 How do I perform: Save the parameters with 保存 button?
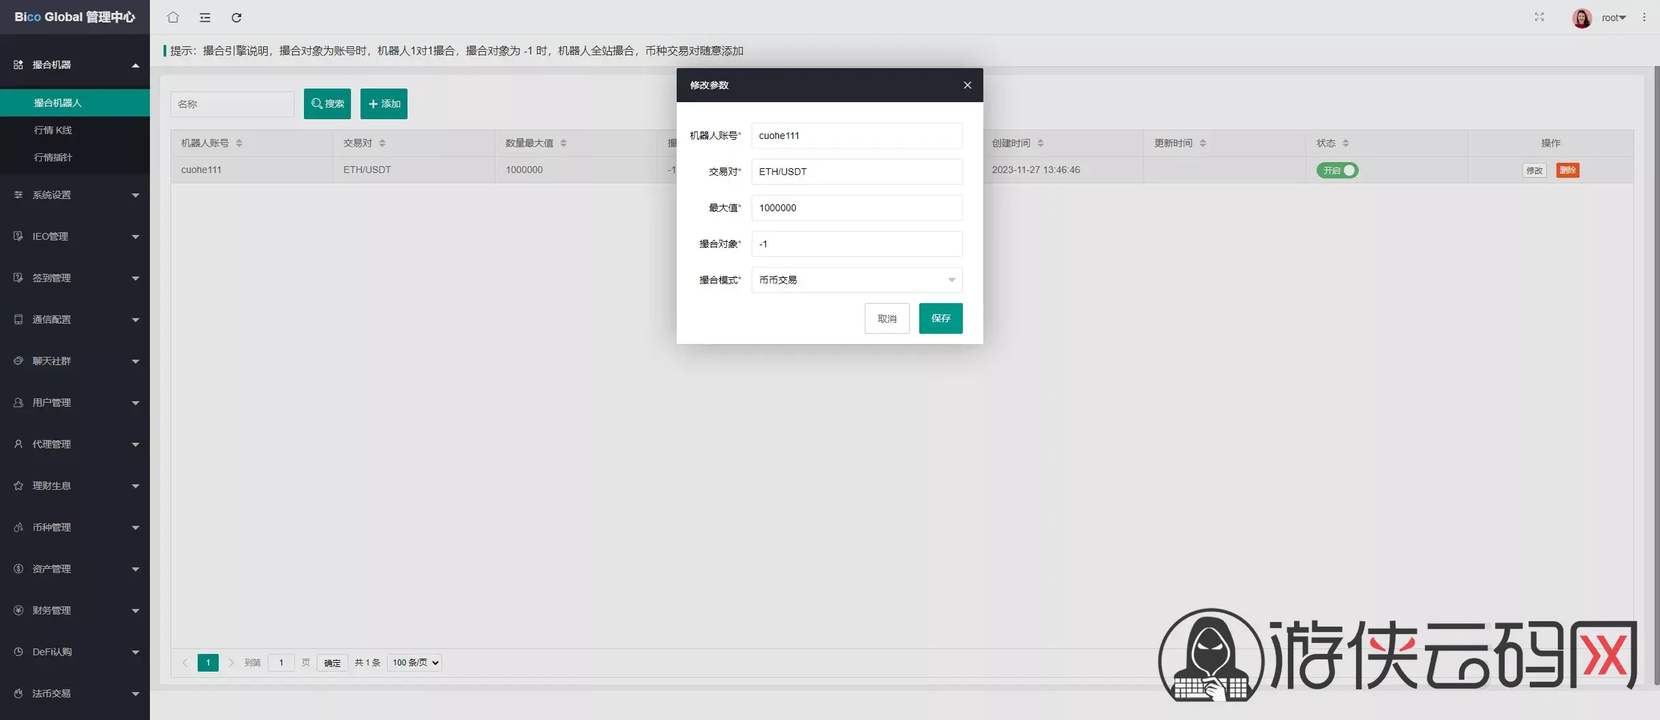click(940, 319)
